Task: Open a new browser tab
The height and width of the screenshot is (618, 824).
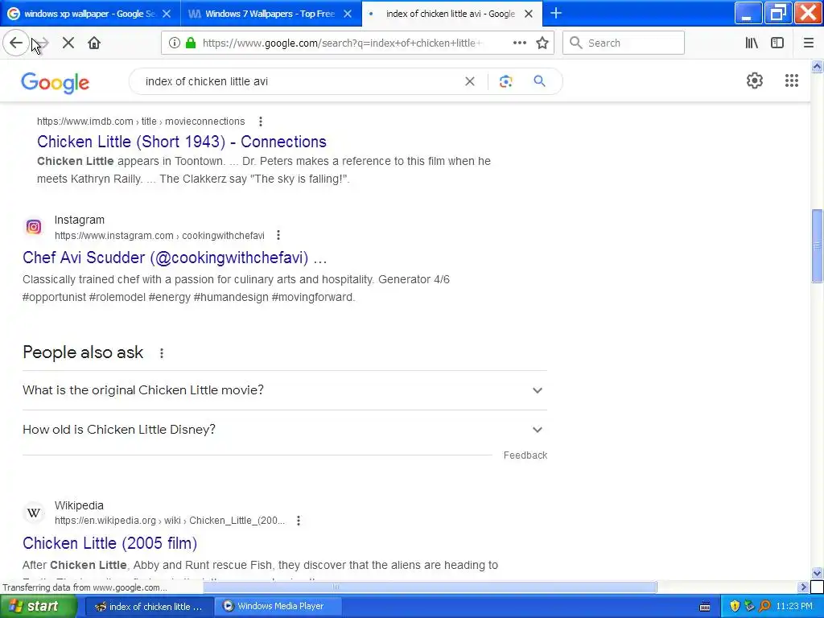Action: click(556, 14)
